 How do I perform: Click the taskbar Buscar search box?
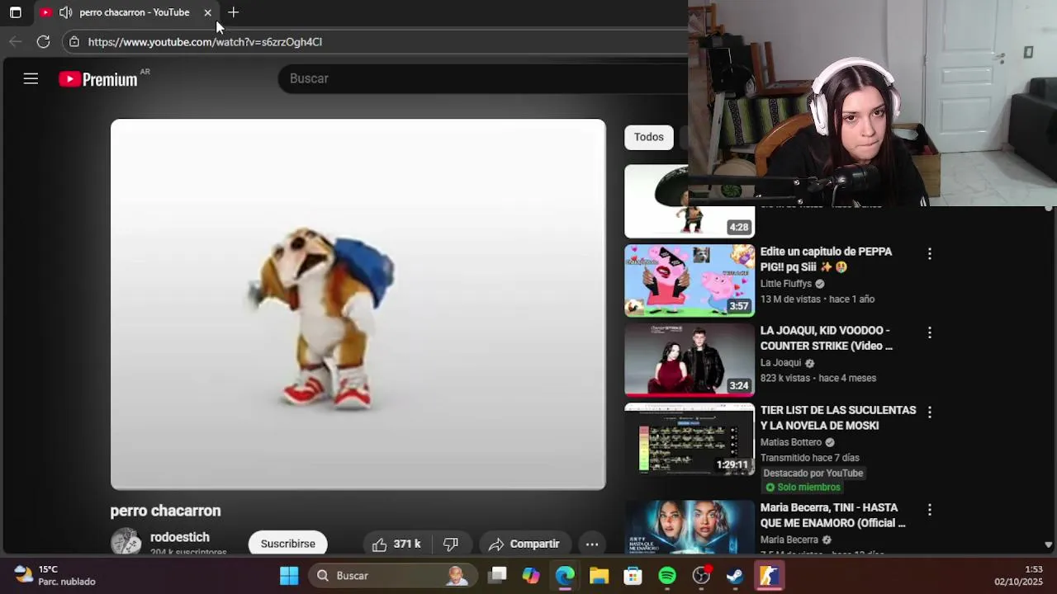click(394, 576)
